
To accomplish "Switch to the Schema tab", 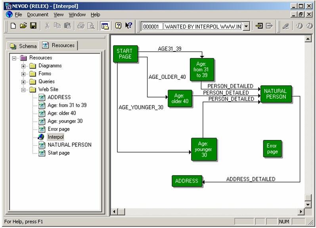I will (24, 46).
